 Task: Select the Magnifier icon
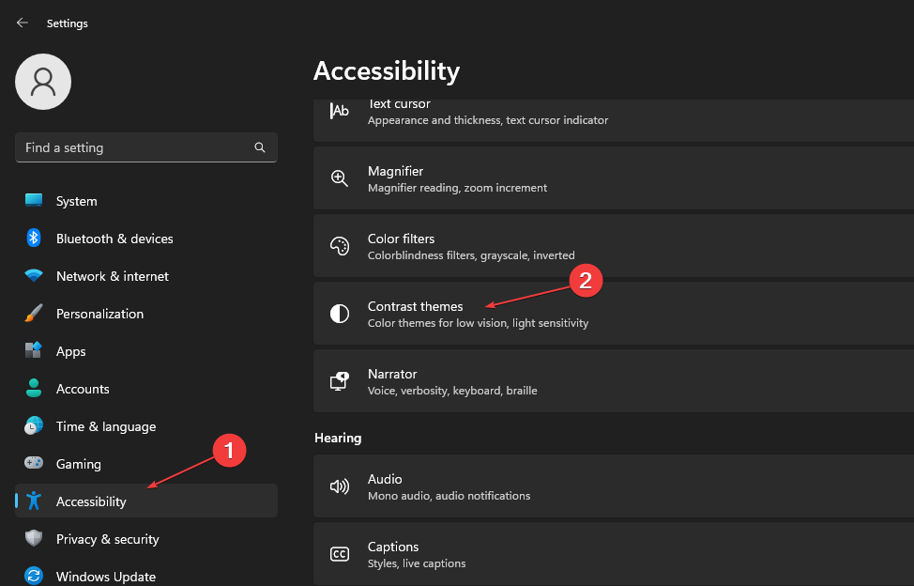click(339, 177)
